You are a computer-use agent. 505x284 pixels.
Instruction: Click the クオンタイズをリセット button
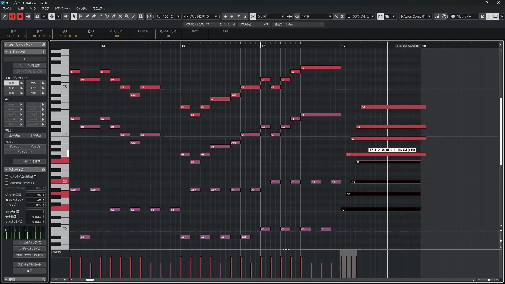[x=29, y=265]
